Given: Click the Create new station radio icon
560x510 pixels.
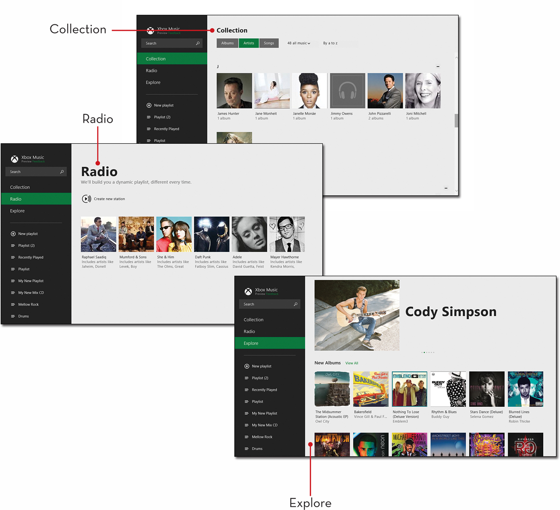Looking at the screenshot, I should (86, 199).
